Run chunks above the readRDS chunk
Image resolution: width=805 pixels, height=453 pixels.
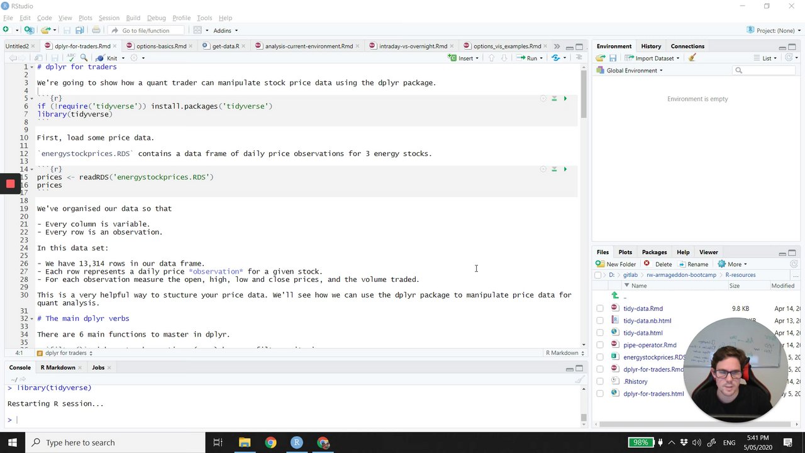coord(554,169)
